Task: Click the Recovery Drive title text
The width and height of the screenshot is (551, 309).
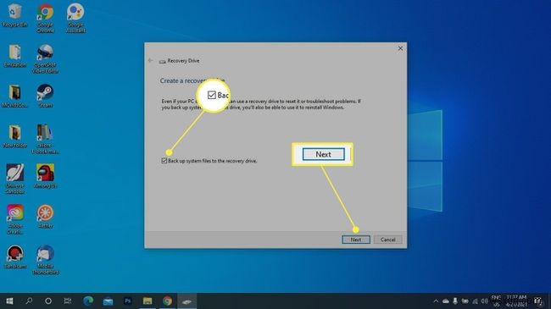Action: (183, 61)
